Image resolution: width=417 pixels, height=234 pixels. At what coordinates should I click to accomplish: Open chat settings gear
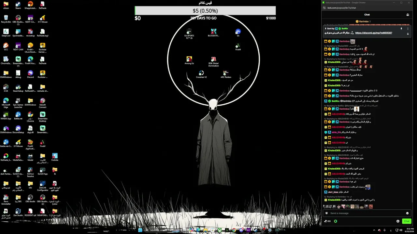click(x=398, y=221)
